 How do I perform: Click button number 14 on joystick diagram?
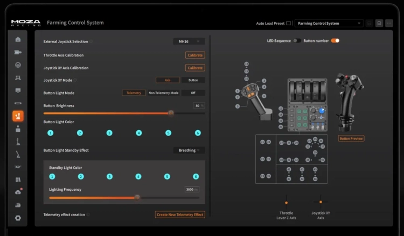[247, 64]
